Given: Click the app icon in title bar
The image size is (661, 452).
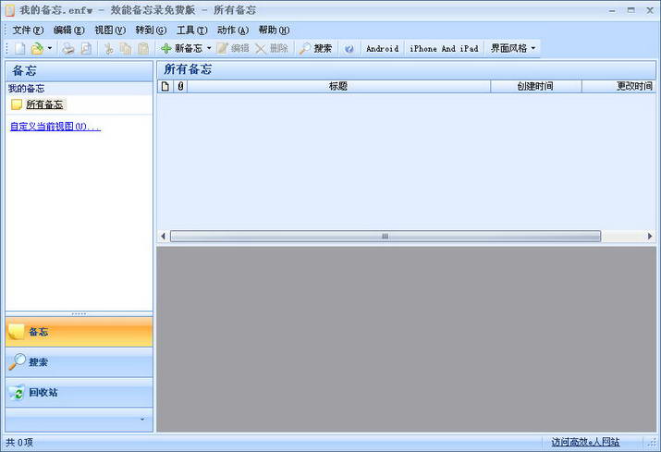Looking at the screenshot, I should pyautogui.click(x=10, y=10).
